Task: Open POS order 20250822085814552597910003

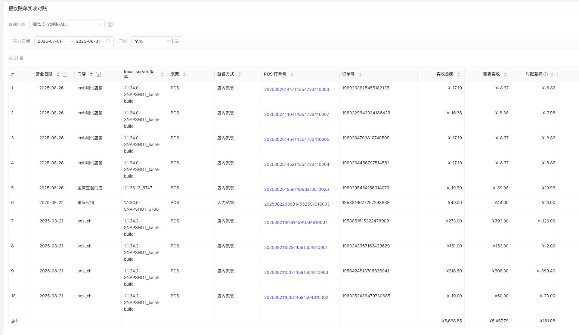Action: 297,204
